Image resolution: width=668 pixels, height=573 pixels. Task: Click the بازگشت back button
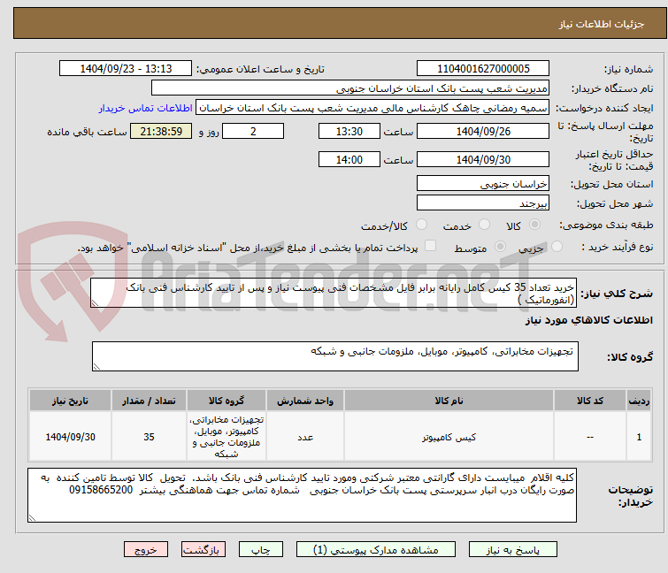click(203, 550)
